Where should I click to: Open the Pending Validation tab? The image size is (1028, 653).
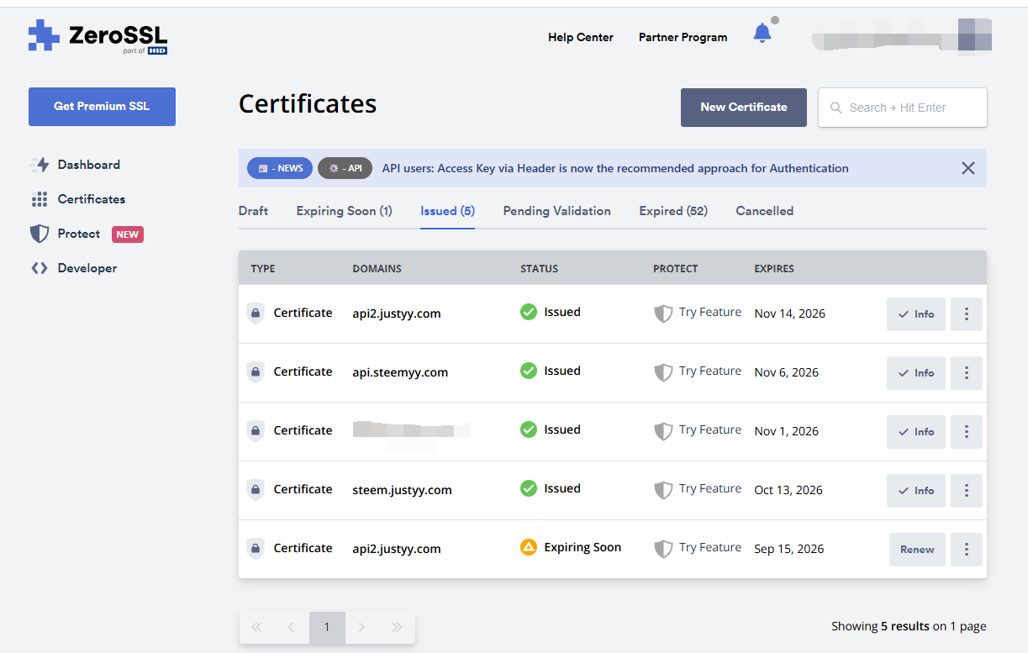(x=557, y=211)
